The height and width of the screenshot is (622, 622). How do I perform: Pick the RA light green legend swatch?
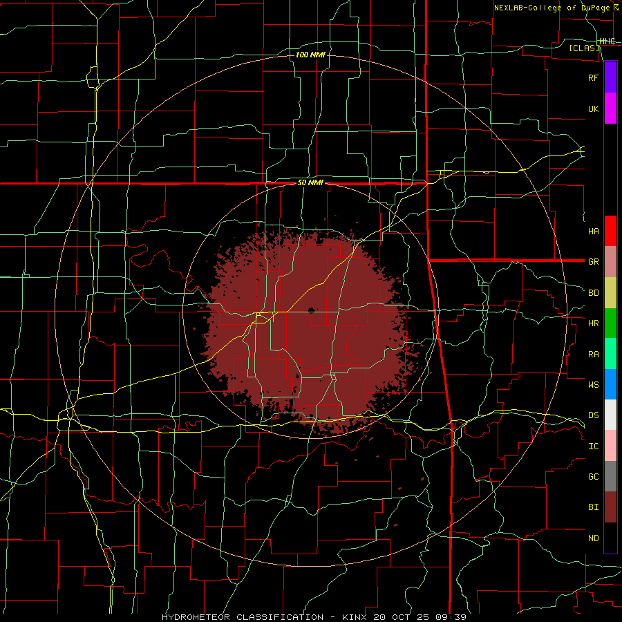(x=610, y=354)
